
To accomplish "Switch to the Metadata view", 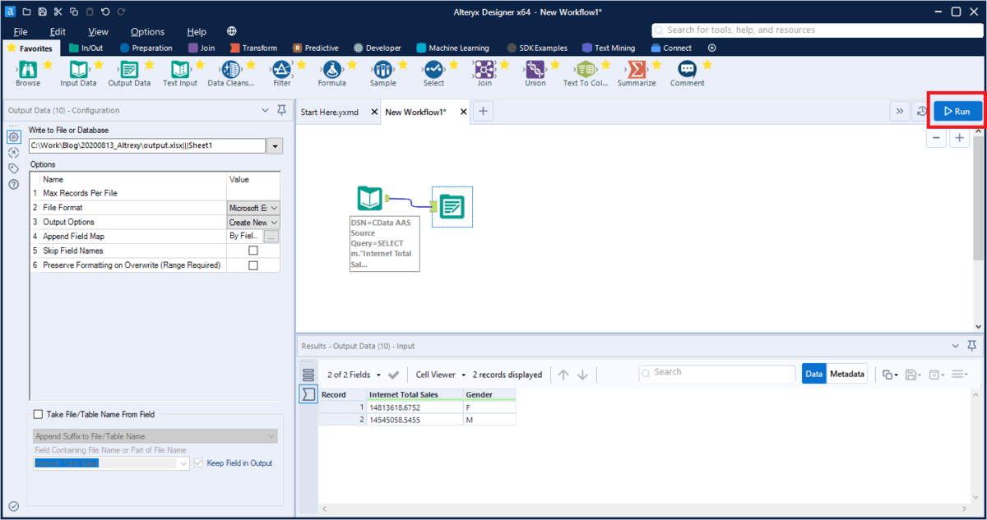I will tap(847, 374).
